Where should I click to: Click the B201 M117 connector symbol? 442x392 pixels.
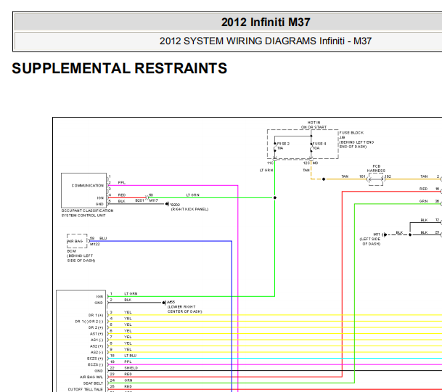click(x=147, y=197)
